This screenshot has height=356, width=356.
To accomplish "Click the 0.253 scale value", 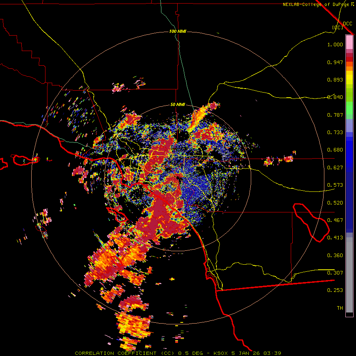I will coord(335,290).
